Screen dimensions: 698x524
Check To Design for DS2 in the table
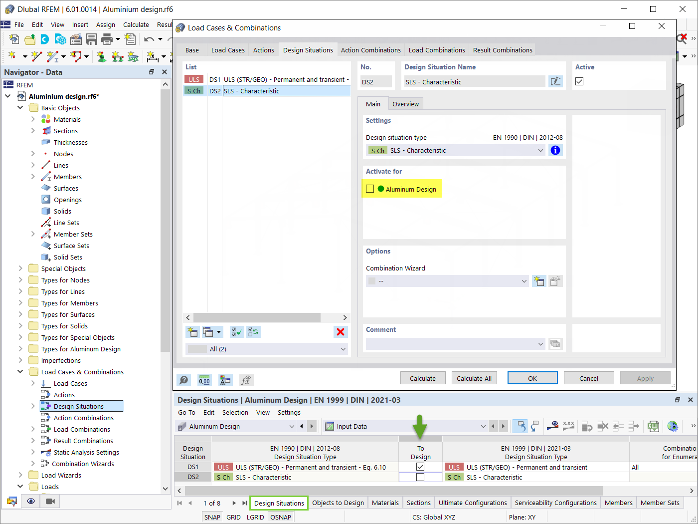[x=420, y=477]
